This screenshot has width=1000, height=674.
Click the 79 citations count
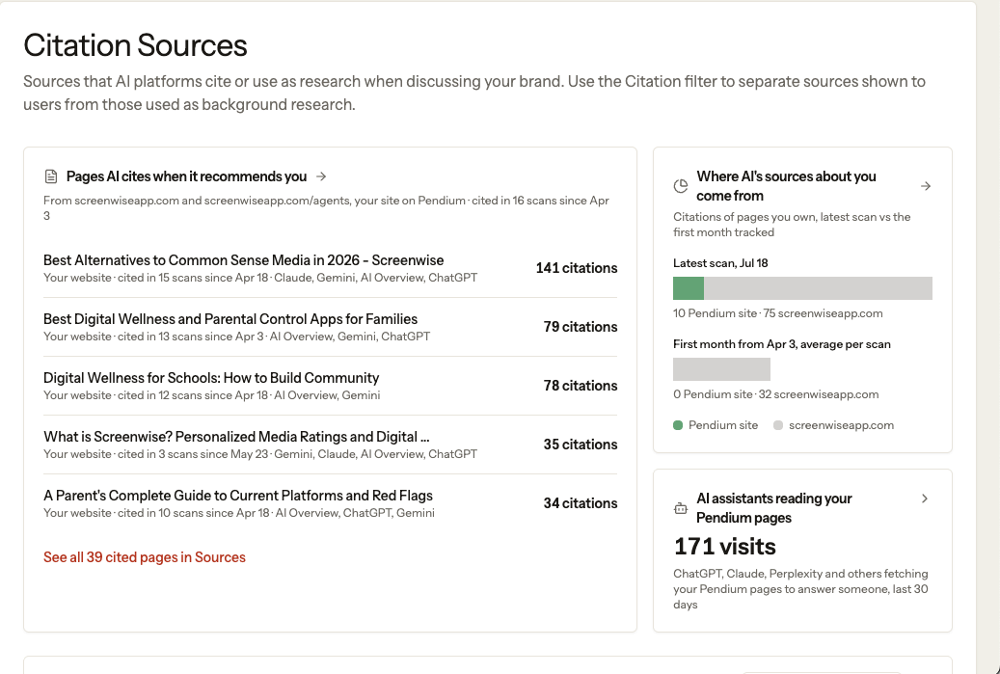click(581, 327)
